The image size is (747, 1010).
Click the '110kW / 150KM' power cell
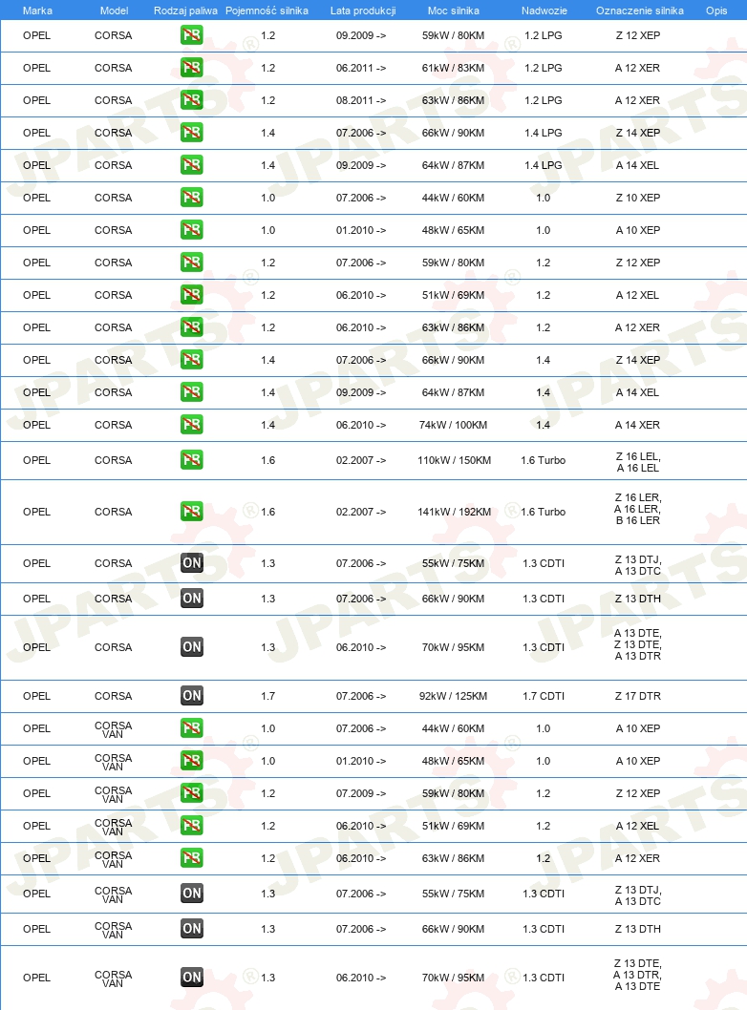(x=454, y=460)
